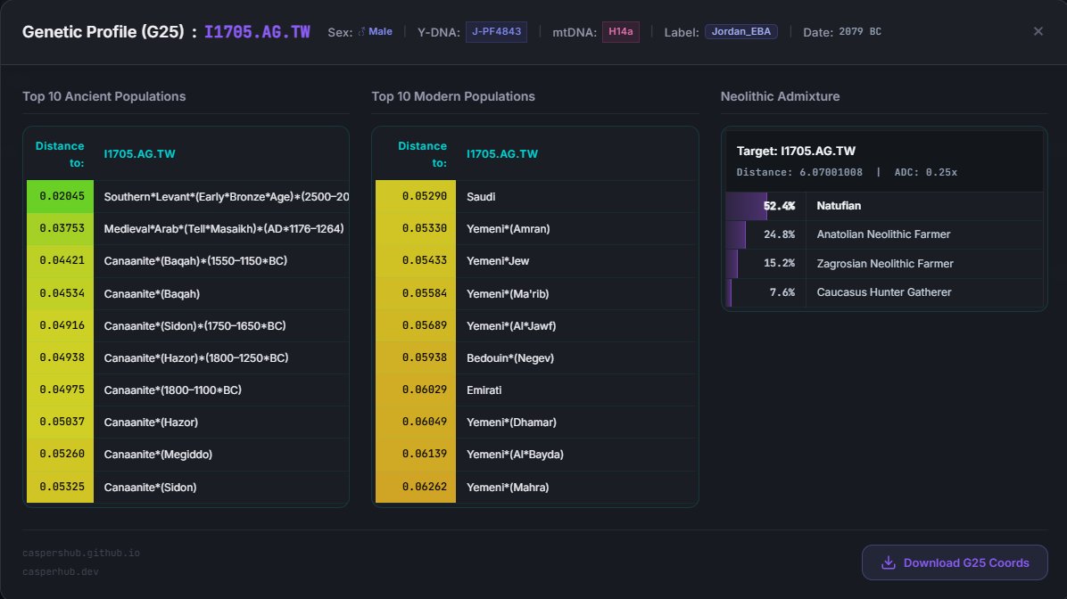Viewport: 1067px width, 599px height.
Task: Click modern distance value 0.06262
Action: point(425,487)
